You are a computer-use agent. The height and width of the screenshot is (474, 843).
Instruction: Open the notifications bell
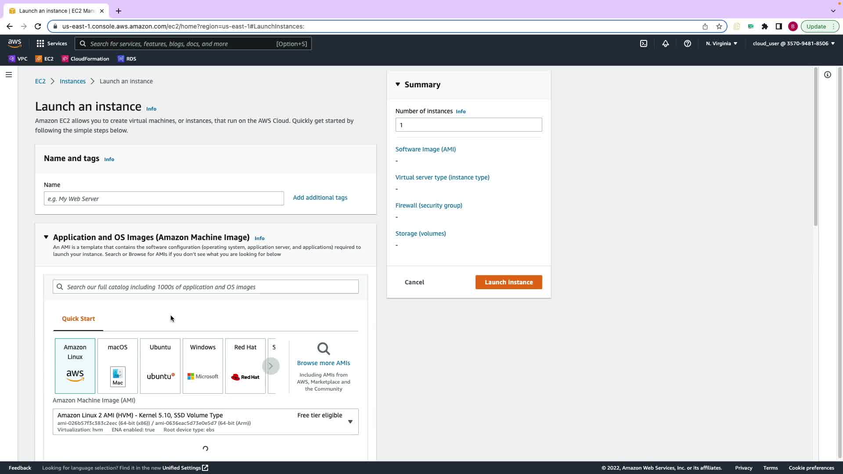point(666,43)
